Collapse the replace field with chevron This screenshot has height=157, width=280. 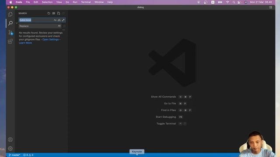pyautogui.click(x=17, y=23)
